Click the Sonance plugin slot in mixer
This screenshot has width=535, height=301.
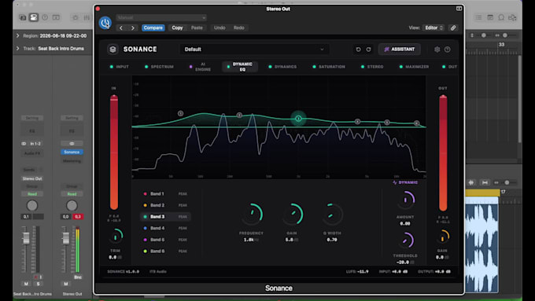(x=72, y=152)
